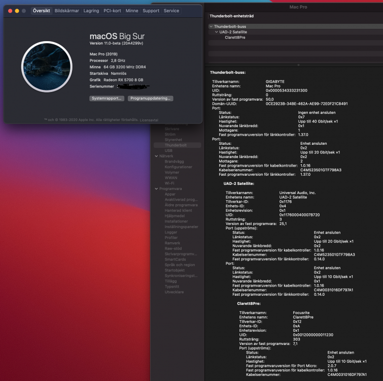Open Avaktiverad prog... in the sidebar
Viewport: 383px width, 381px height.
181,200
